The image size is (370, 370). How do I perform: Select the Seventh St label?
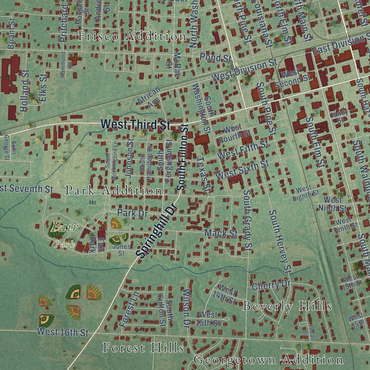27,189
